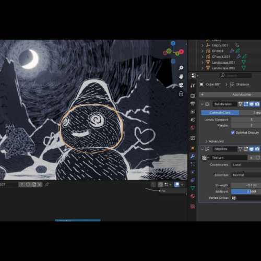Screen dimensions: 261x261
Task: Open the Output properties tab
Action: [193, 104]
